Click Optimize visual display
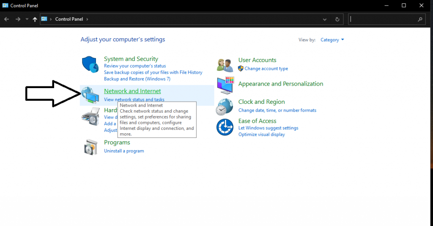Image resolution: width=433 pixels, height=226 pixels. tap(261, 135)
